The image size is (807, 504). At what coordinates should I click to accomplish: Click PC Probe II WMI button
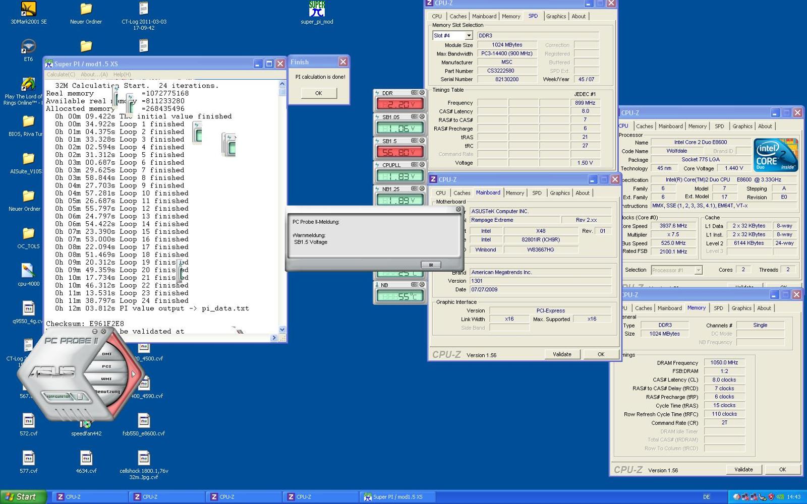point(106,379)
